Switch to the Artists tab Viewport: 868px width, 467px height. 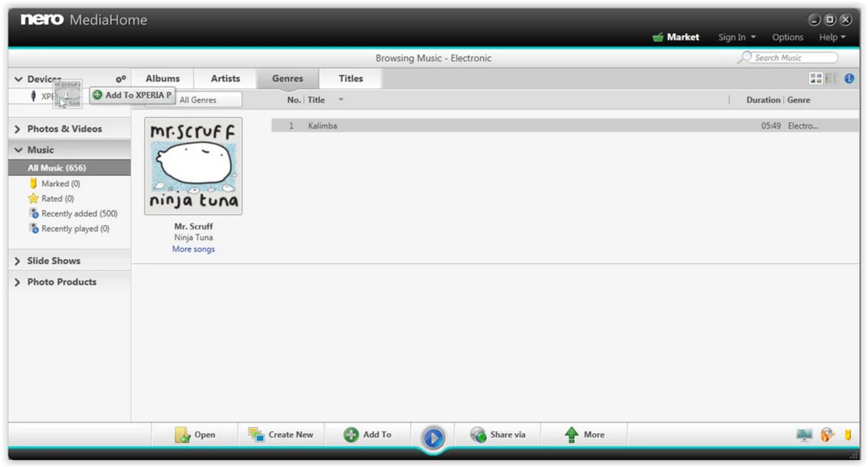[225, 79]
